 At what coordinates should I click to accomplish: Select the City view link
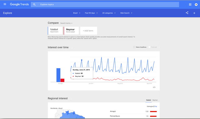(156, 107)
